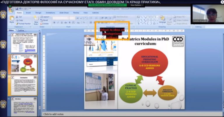Image resolution: width=224 pixels, height=117 pixels.
Task: Click the Office button logo
Action: coord(11,11)
